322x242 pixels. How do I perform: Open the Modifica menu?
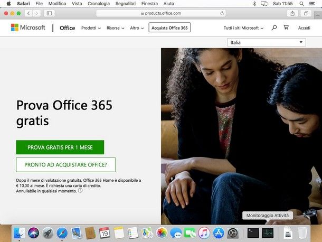click(x=57, y=4)
